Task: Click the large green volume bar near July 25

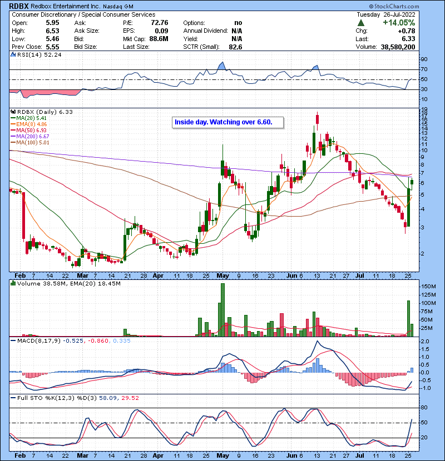Action: click(408, 318)
